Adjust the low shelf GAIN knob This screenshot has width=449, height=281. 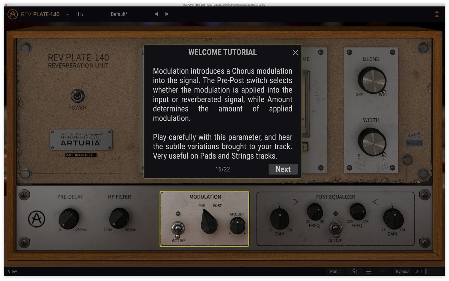click(280, 219)
